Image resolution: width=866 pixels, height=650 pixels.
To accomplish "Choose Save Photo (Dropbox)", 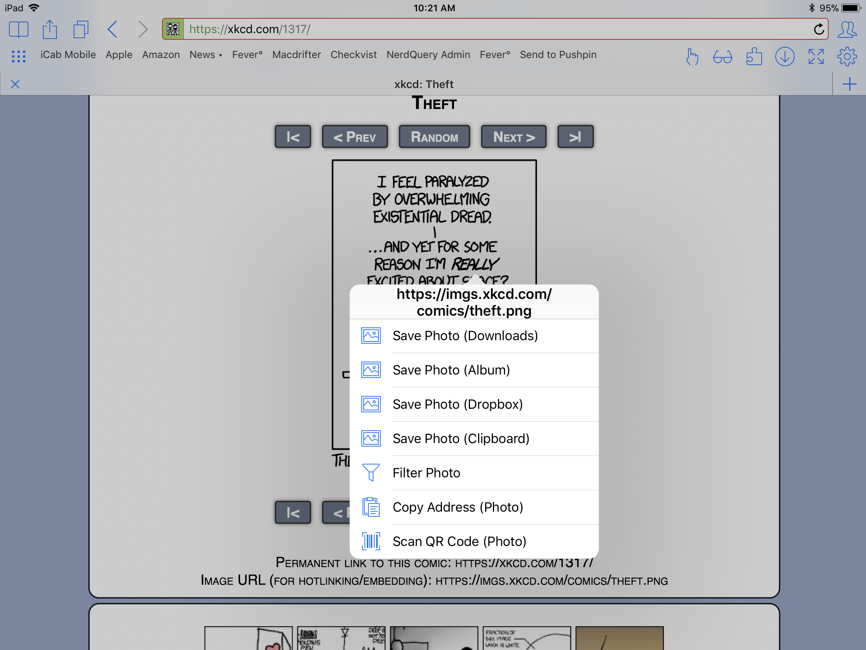I will tap(474, 404).
